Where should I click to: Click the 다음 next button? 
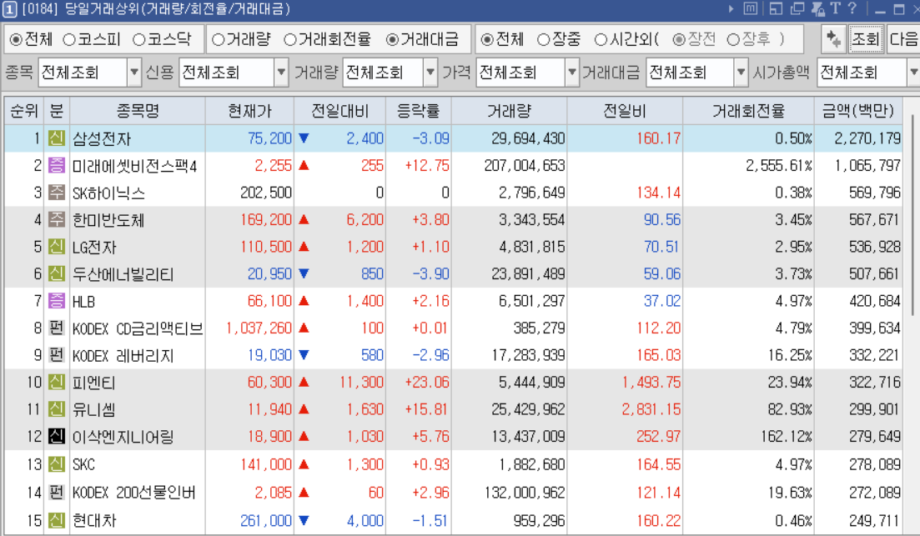click(x=903, y=39)
